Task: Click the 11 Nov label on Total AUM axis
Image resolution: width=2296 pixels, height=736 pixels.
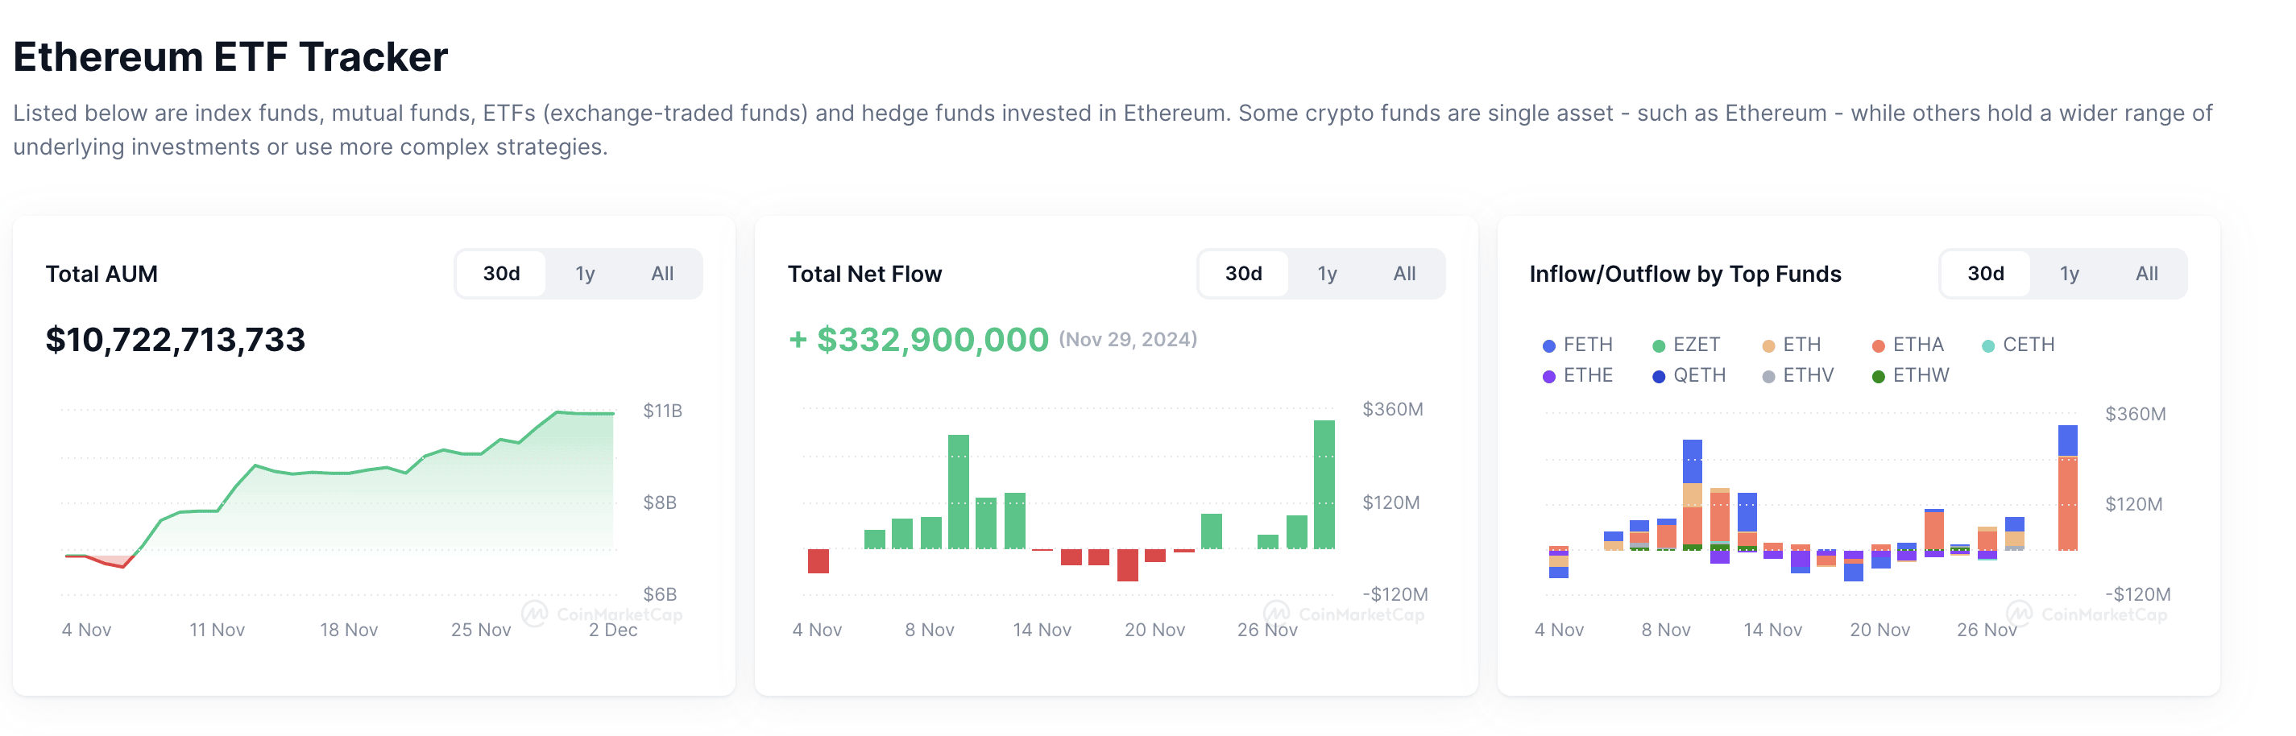Action: pyautogui.click(x=217, y=630)
